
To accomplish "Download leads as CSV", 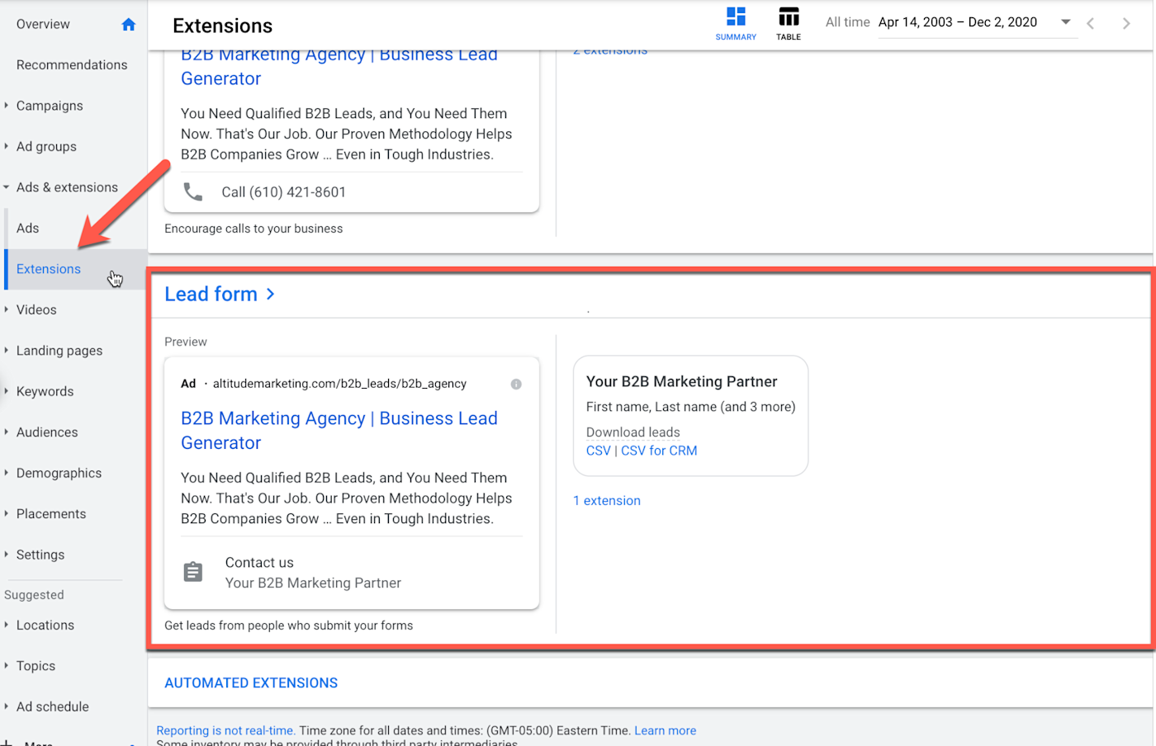I will (x=599, y=451).
